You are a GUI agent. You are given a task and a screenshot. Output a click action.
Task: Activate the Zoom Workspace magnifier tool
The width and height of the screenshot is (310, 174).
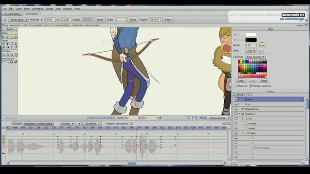point(8,62)
